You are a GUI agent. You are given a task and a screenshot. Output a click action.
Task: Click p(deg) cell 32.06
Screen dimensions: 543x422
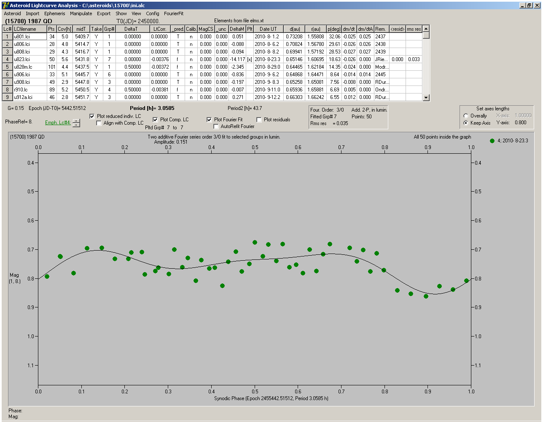click(x=334, y=37)
